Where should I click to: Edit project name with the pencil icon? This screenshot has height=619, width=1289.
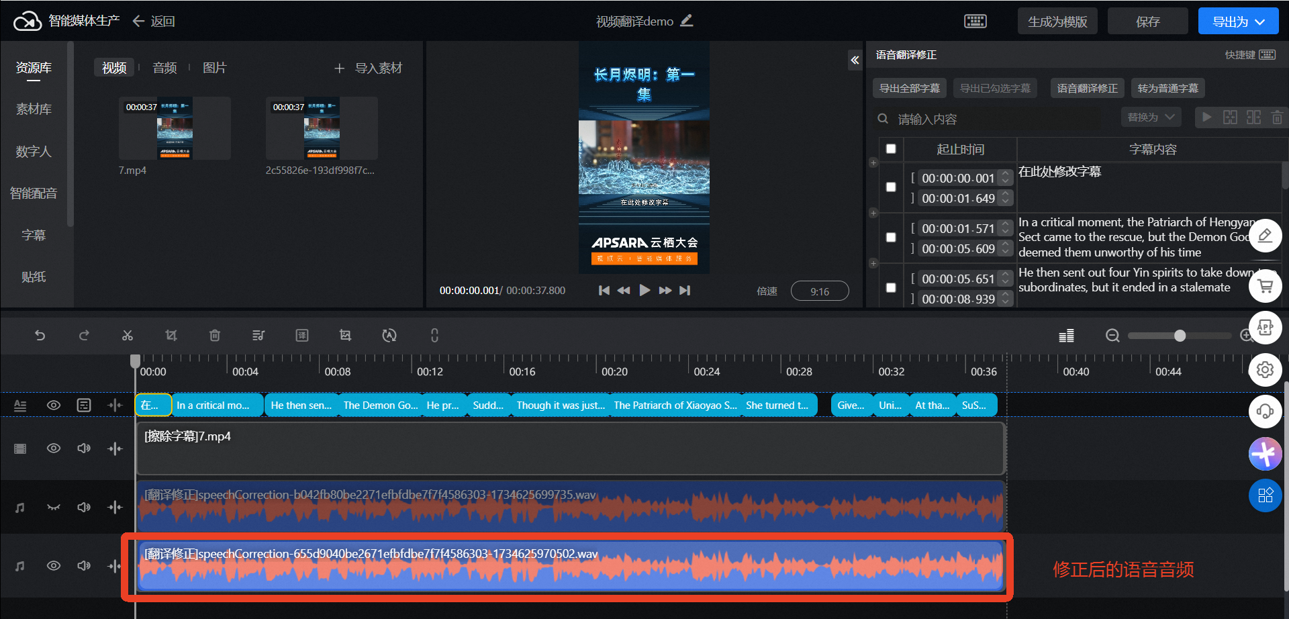tap(686, 21)
